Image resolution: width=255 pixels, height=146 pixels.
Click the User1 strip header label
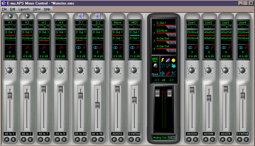point(192,22)
